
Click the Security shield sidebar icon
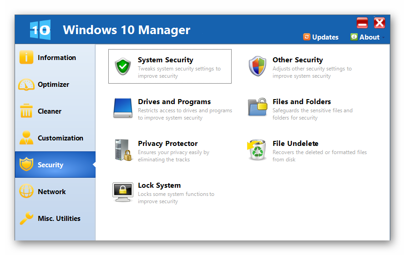(26, 165)
